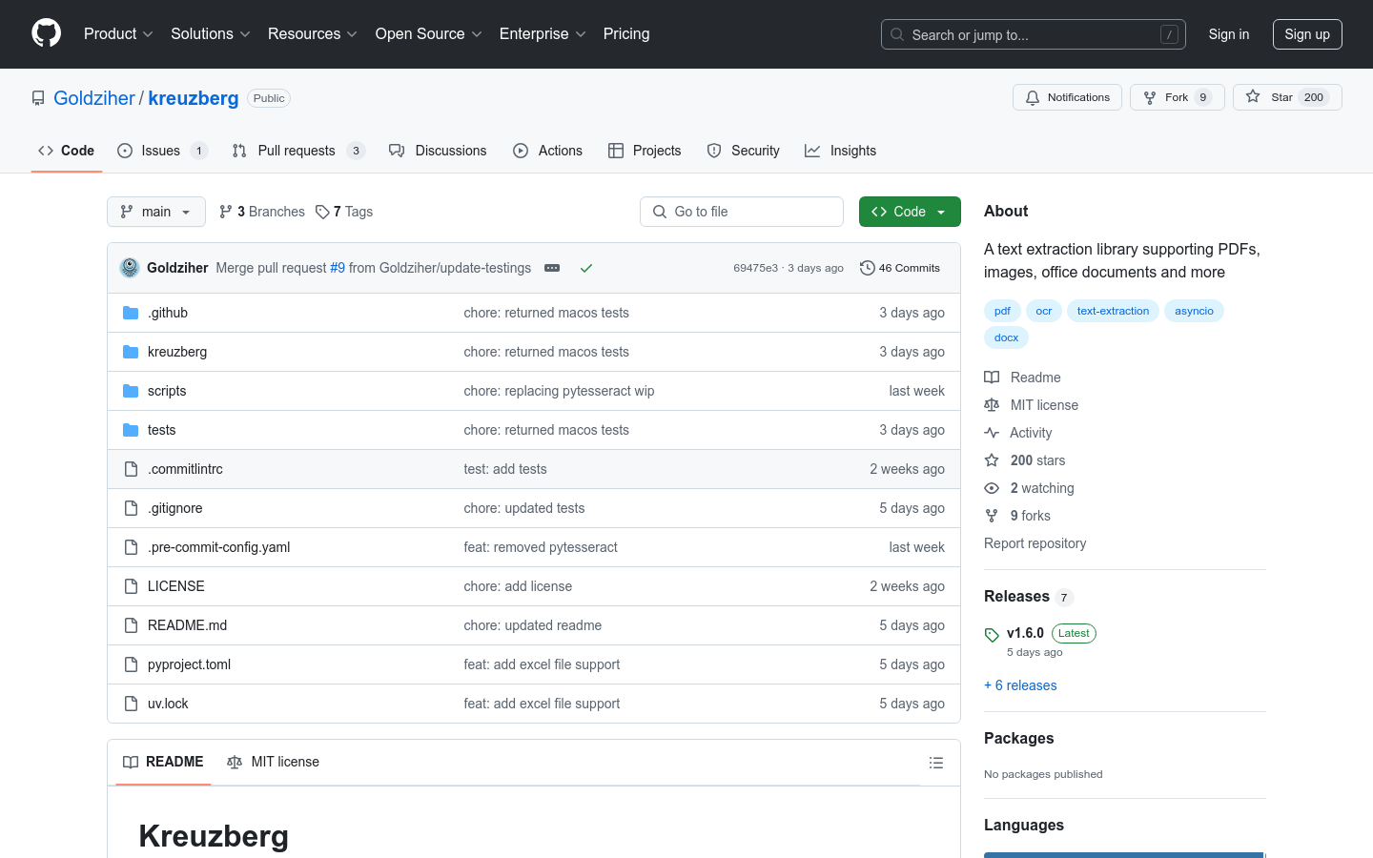The image size is (1373, 858).
Task: Open the Pricing page
Action: pyautogui.click(x=626, y=34)
